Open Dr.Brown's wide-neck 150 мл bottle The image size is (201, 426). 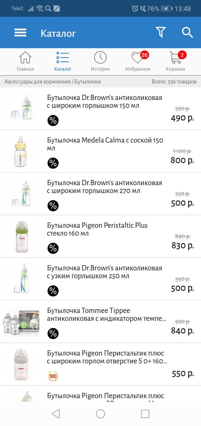pos(100,109)
